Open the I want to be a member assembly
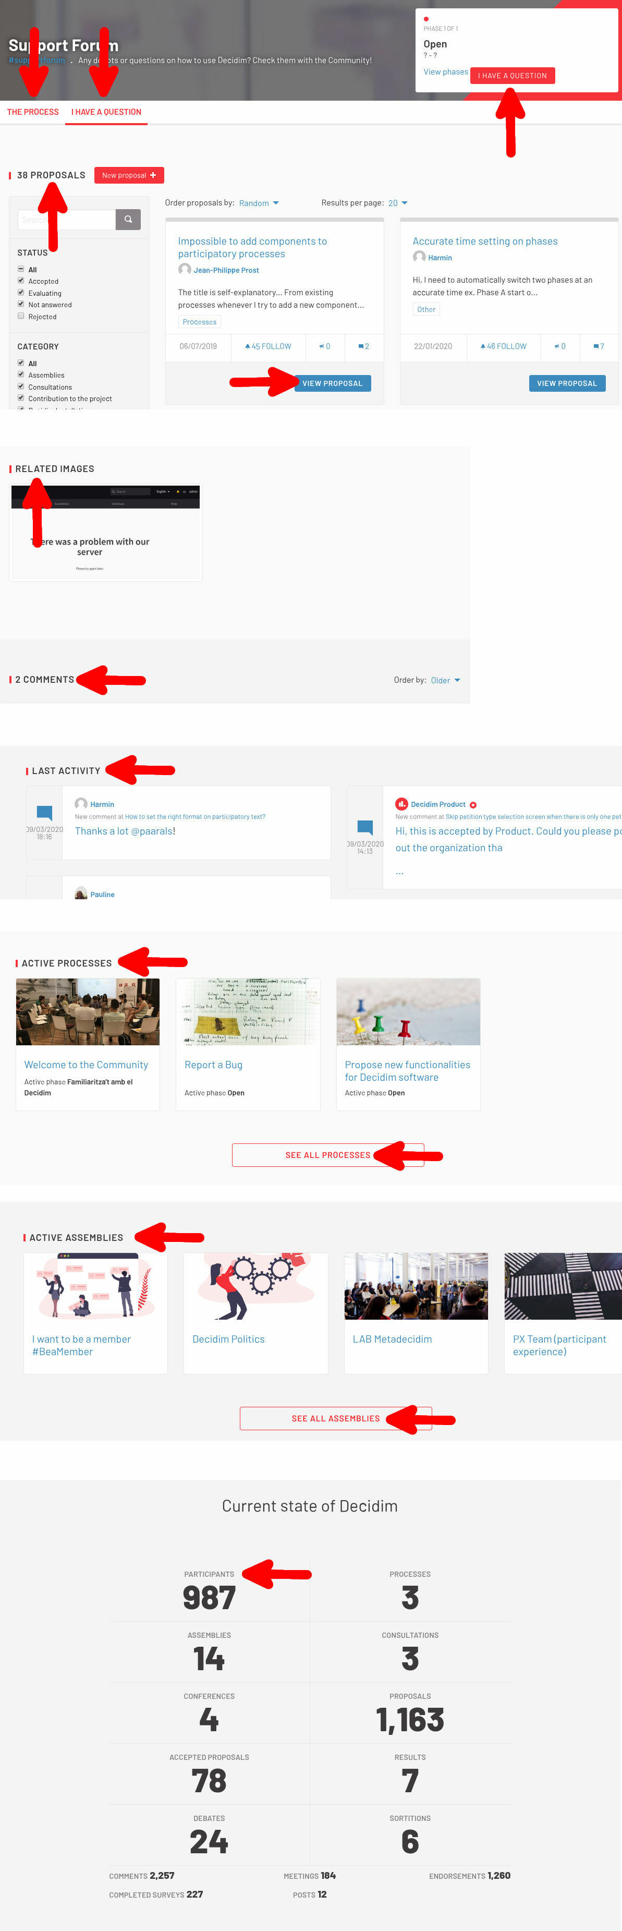Screen dimensions: 622x1931 [x=81, y=1345]
